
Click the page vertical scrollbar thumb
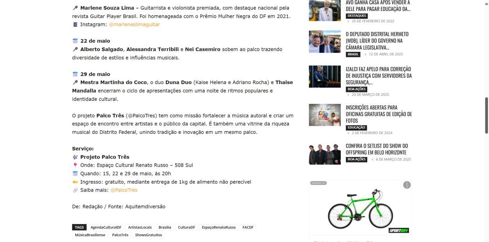[486, 116]
